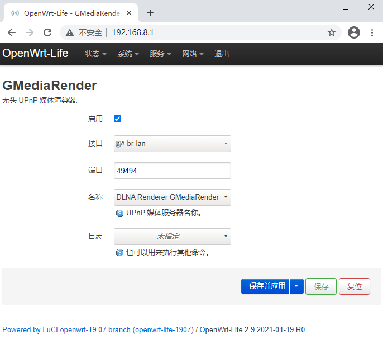Open the 网络 menu
The width and height of the screenshot is (383, 344).
point(193,54)
